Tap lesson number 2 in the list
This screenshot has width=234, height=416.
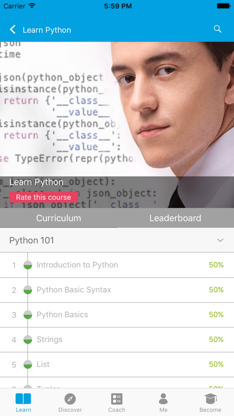[14, 290]
